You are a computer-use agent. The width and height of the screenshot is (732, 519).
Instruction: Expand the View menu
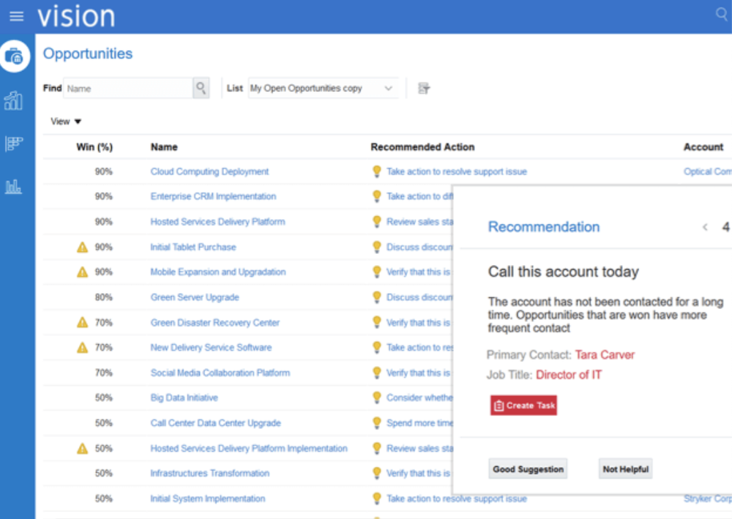64,122
